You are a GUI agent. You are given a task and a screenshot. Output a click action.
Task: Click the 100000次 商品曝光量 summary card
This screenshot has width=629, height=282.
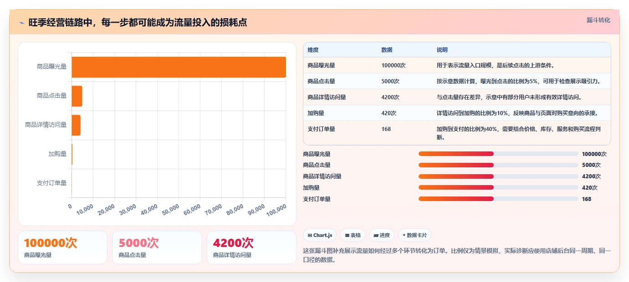(62, 247)
